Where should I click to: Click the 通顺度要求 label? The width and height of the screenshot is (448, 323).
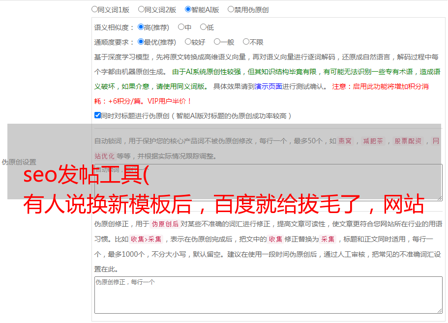pyautogui.click(x=114, y=42)
